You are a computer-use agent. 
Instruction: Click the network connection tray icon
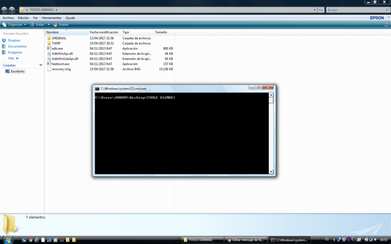pyautogui.click(x=371, y=240)
